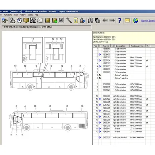
Task: Click the info icon on position 11 Panel row
Action: click(x=99, y=129)
